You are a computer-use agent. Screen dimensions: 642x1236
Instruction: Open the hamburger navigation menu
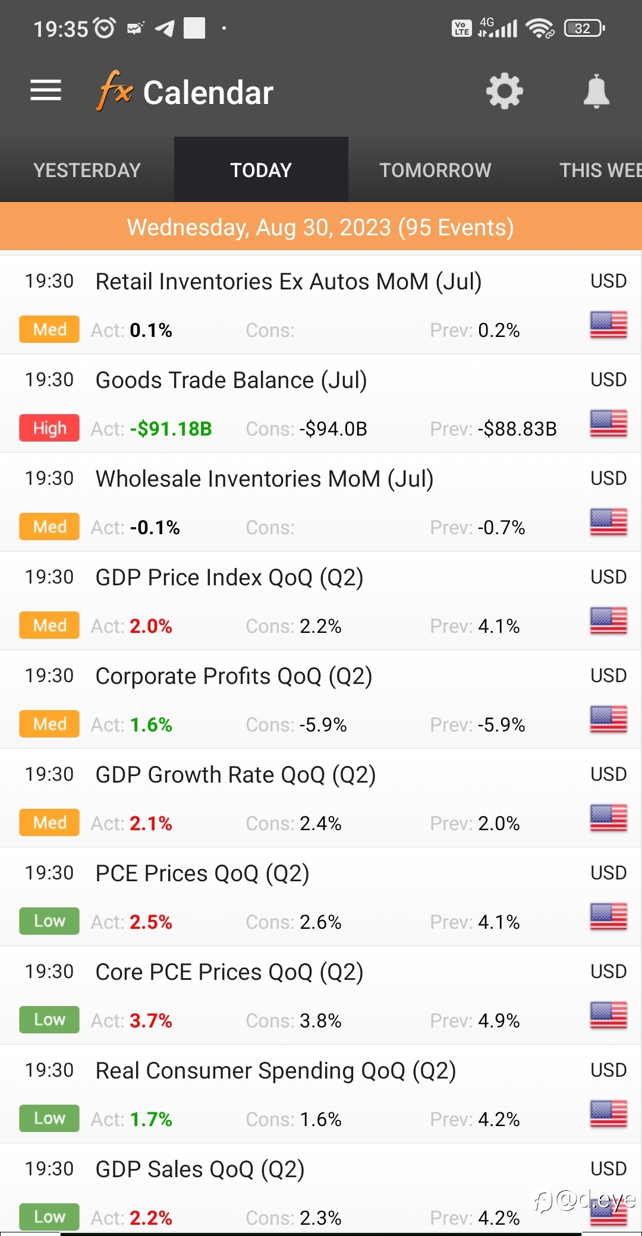46,90
